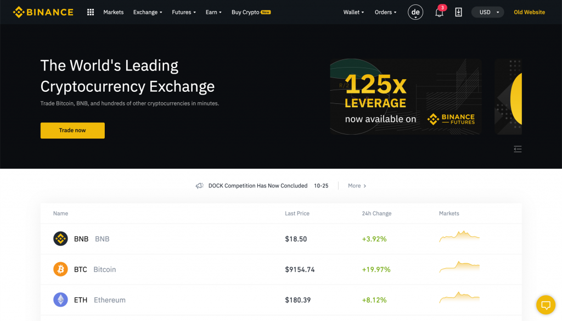Click the Binance logo
The image size is (562, 321).
click(43, 12)
